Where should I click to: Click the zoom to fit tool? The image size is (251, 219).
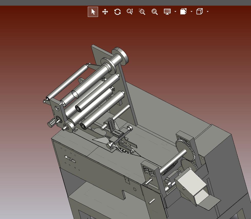[155, 12]
